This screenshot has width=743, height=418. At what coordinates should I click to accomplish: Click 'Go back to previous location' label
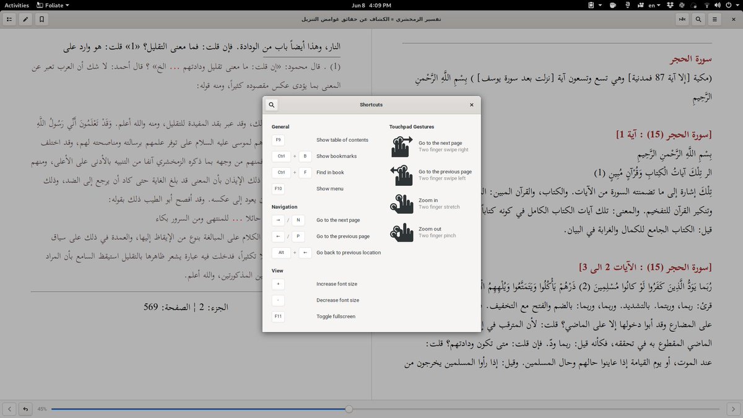(349, 252)
